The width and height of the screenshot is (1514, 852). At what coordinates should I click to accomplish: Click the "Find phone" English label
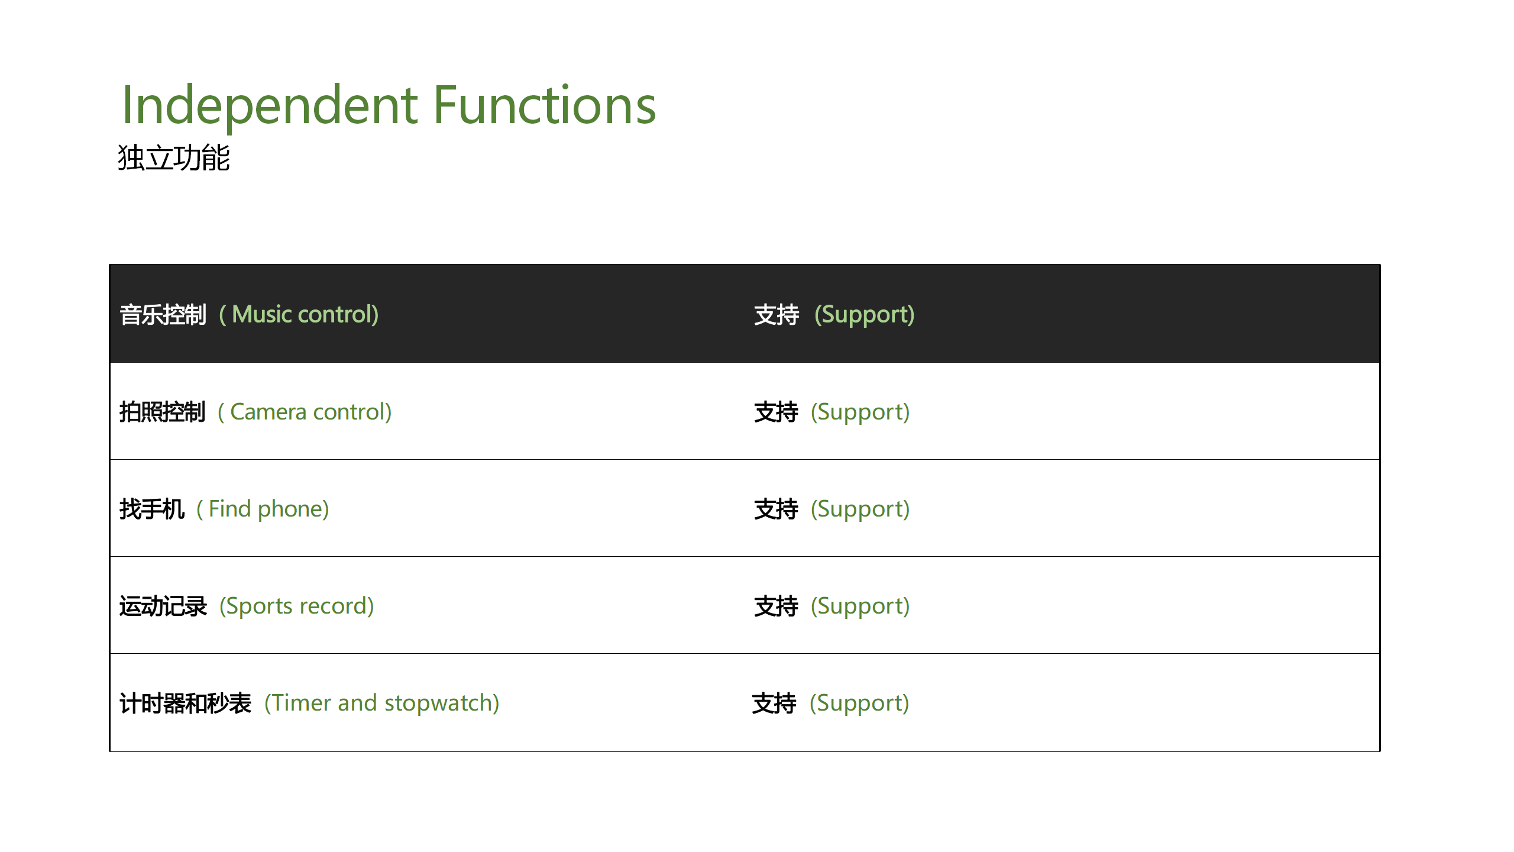(x=263, y=509)
